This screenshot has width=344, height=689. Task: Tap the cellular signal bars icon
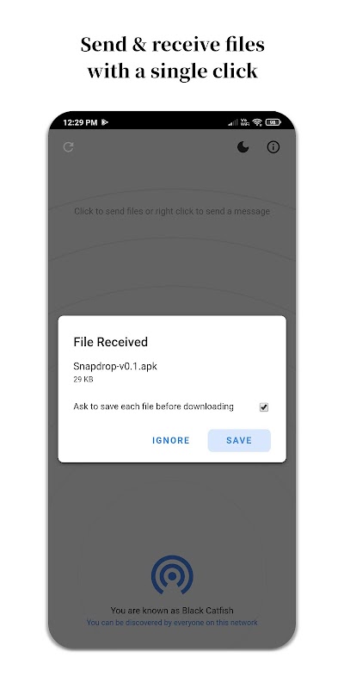click(x=233, y=122)
